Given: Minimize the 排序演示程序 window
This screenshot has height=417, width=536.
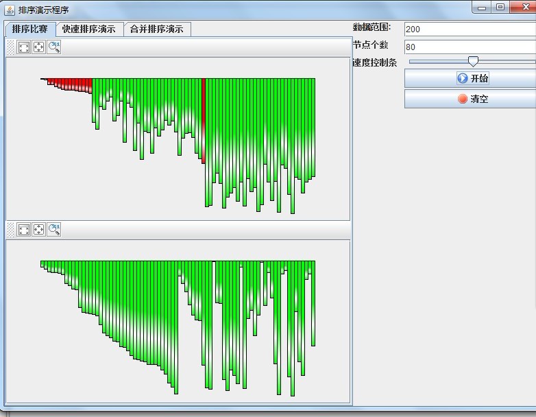Looking at the screenshot, I should [x=482, y=7].
